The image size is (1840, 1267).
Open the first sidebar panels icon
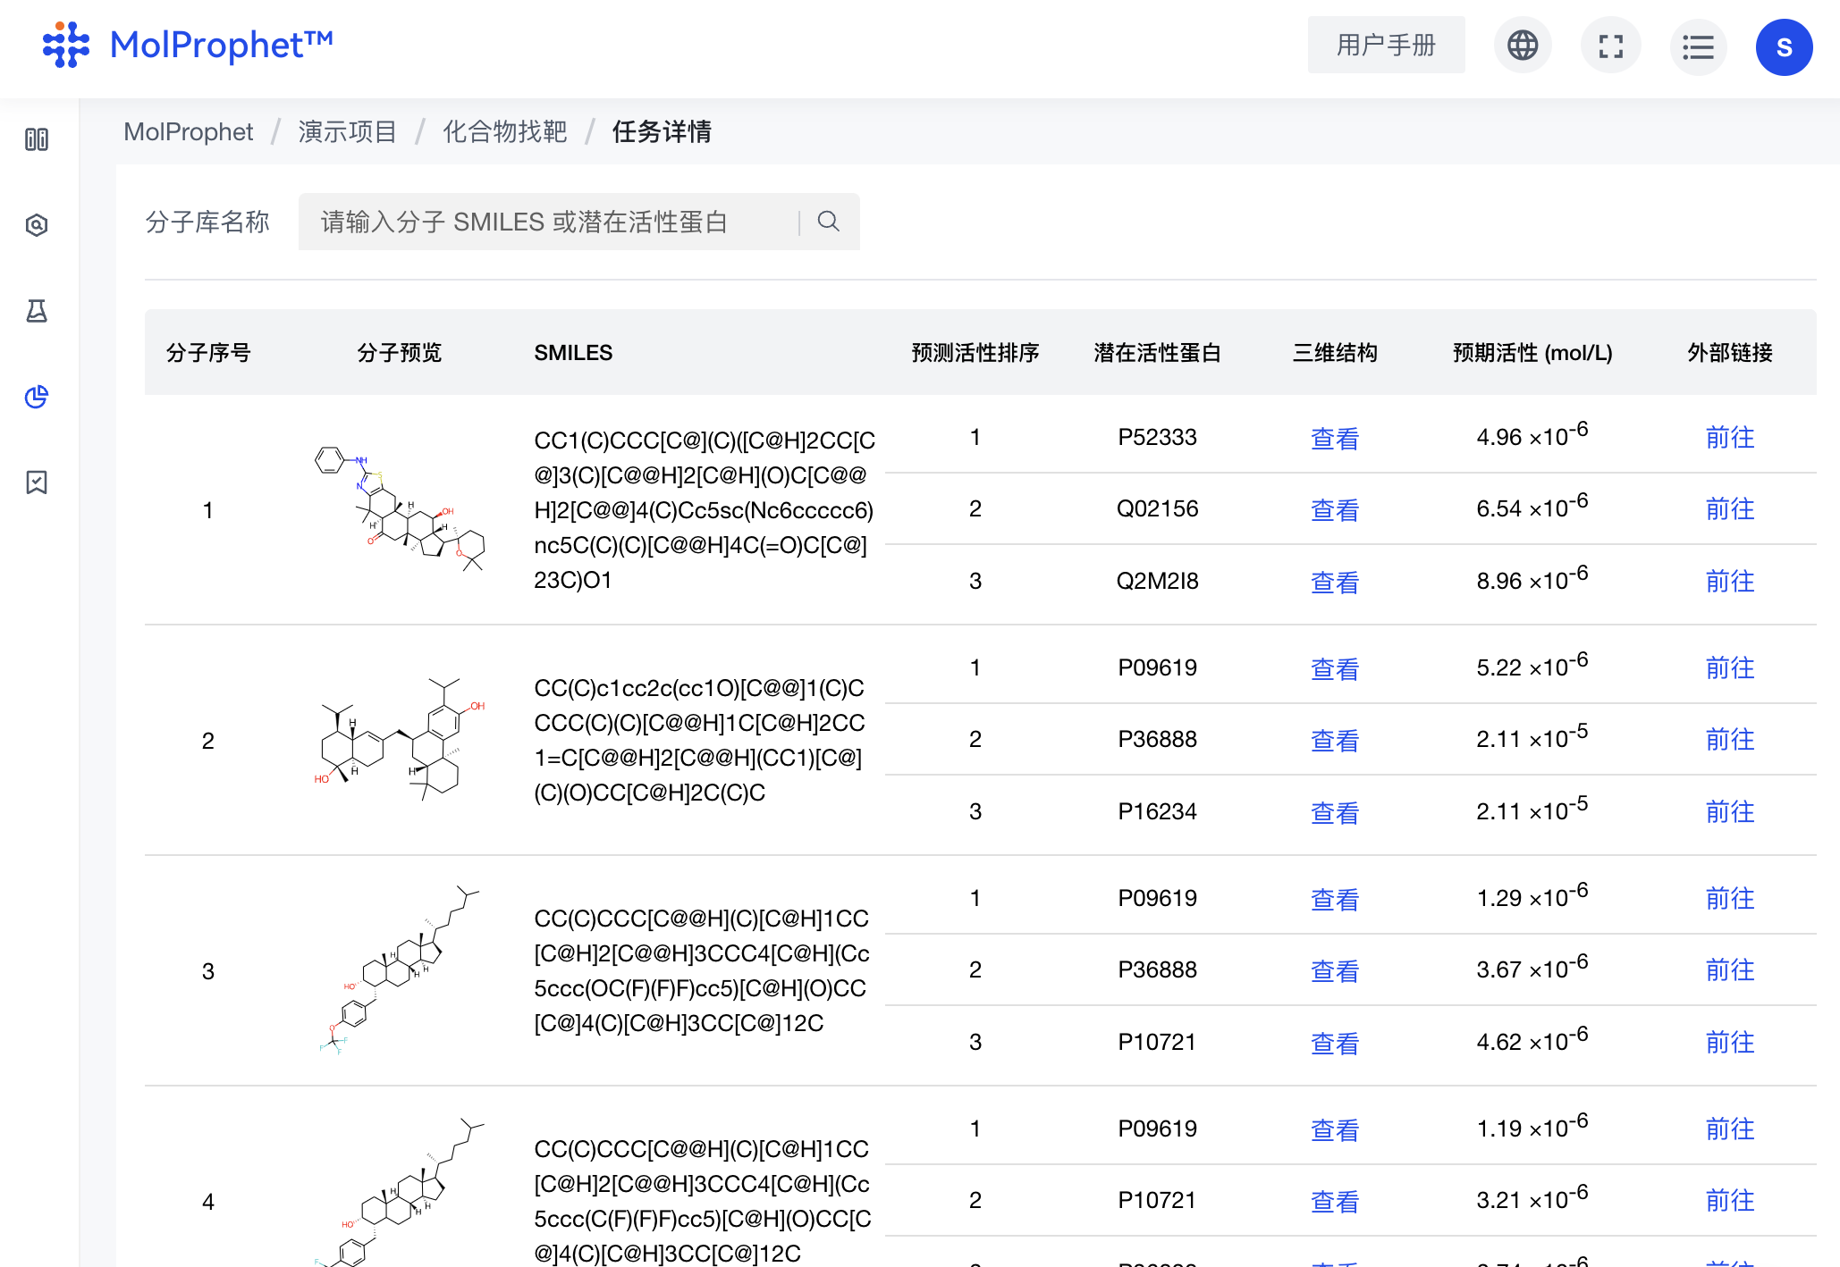[37, 139]
